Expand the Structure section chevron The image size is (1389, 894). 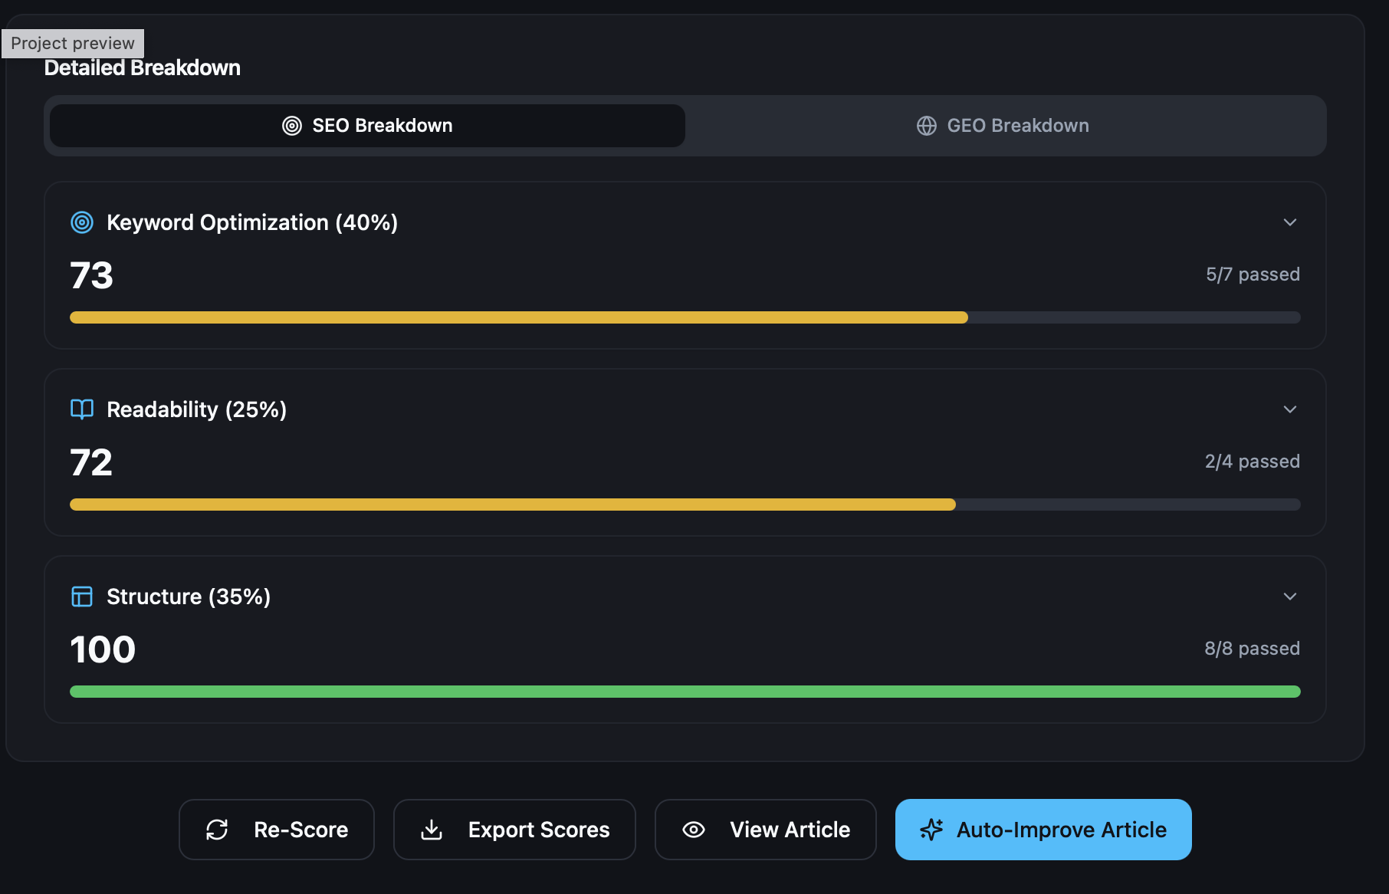(1290, 597)
